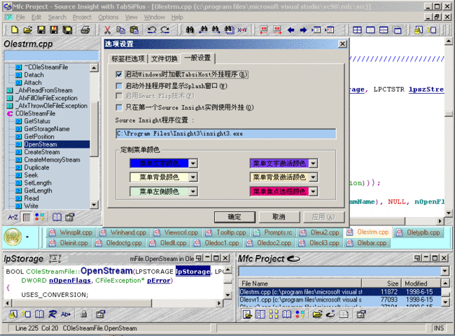Click the first binoculars Search icon

(x=190, y=29)
